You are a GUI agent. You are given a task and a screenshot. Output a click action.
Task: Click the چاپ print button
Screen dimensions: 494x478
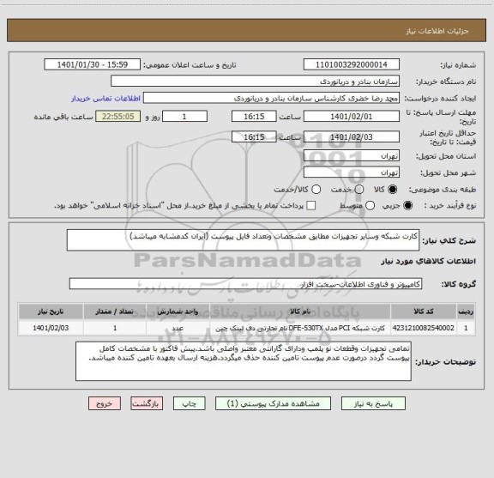[189, 403]
